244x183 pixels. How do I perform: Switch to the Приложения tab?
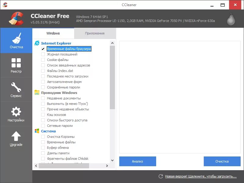[x=95, y=33]
